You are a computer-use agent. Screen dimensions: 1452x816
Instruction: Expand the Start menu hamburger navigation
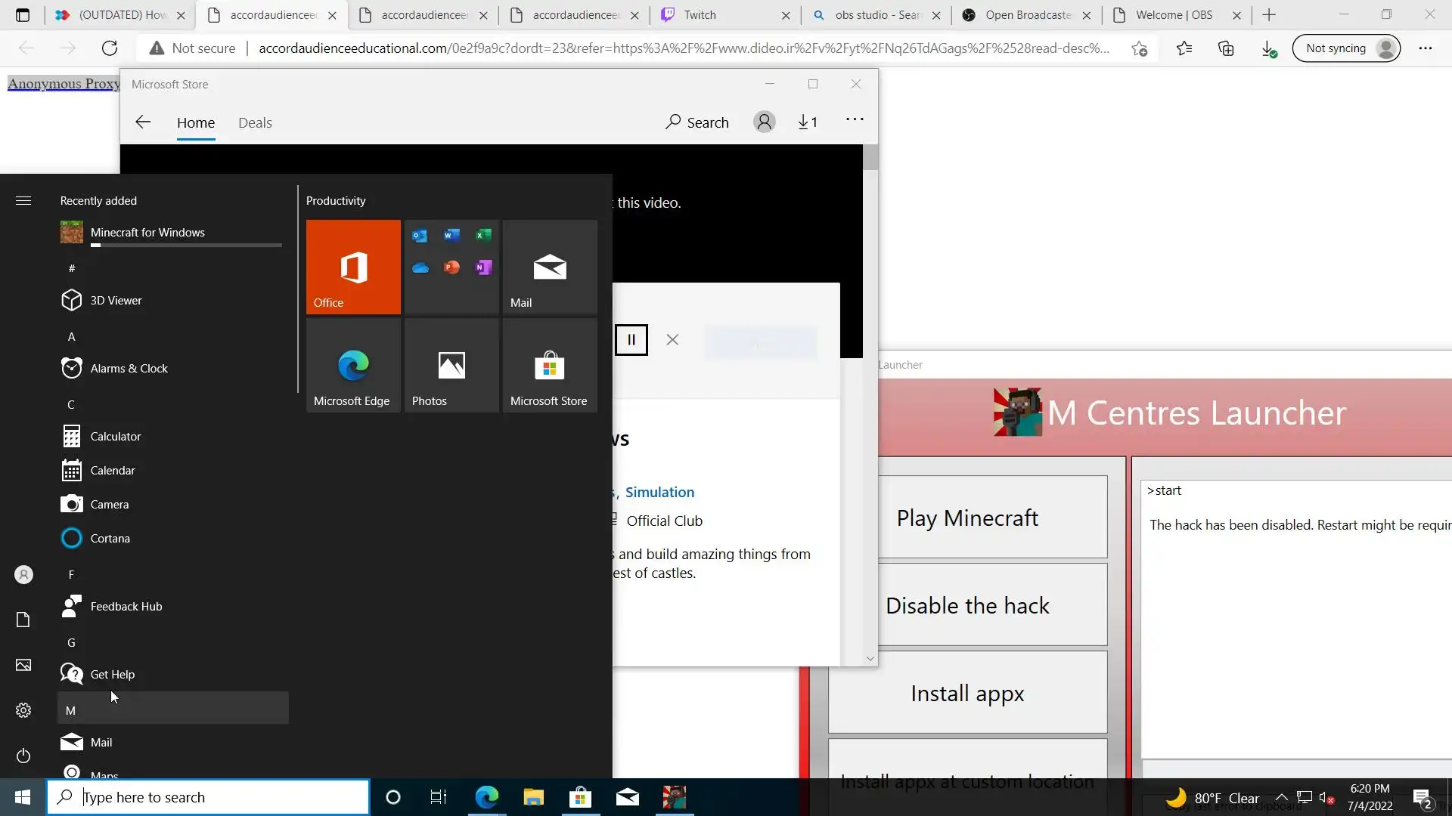[23, 200]
